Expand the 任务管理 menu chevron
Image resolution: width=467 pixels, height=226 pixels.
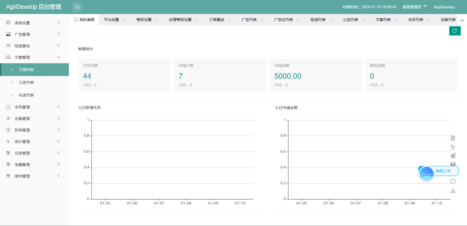point(59,153)
